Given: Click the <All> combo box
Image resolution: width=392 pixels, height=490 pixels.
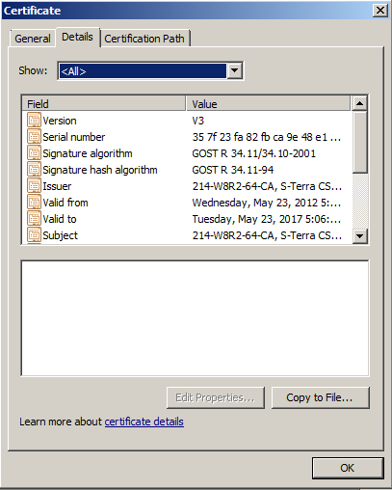Looking at the screenshot, I should pos(150,70).
